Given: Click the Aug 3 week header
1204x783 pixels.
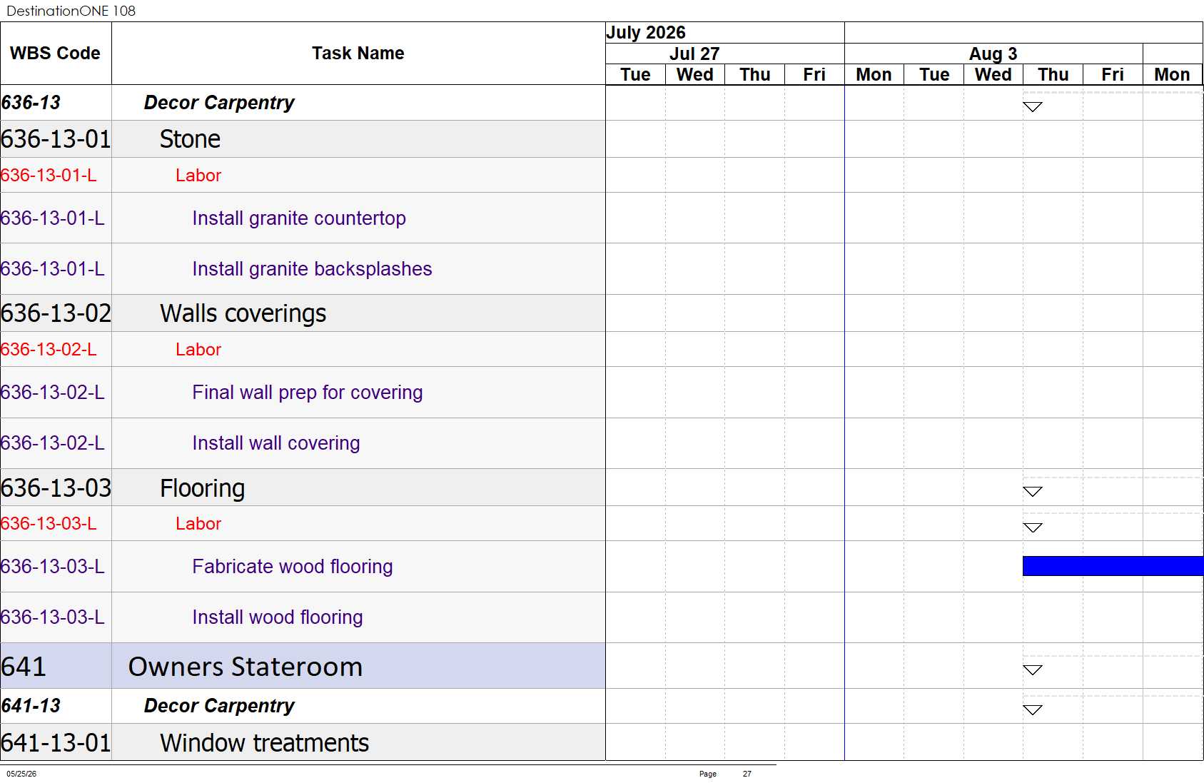Looking at the screenshot, I should click(993, 54).
